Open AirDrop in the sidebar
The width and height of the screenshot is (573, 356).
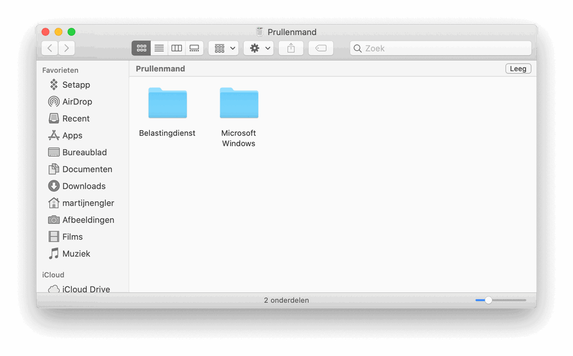[x=77, y=101]
